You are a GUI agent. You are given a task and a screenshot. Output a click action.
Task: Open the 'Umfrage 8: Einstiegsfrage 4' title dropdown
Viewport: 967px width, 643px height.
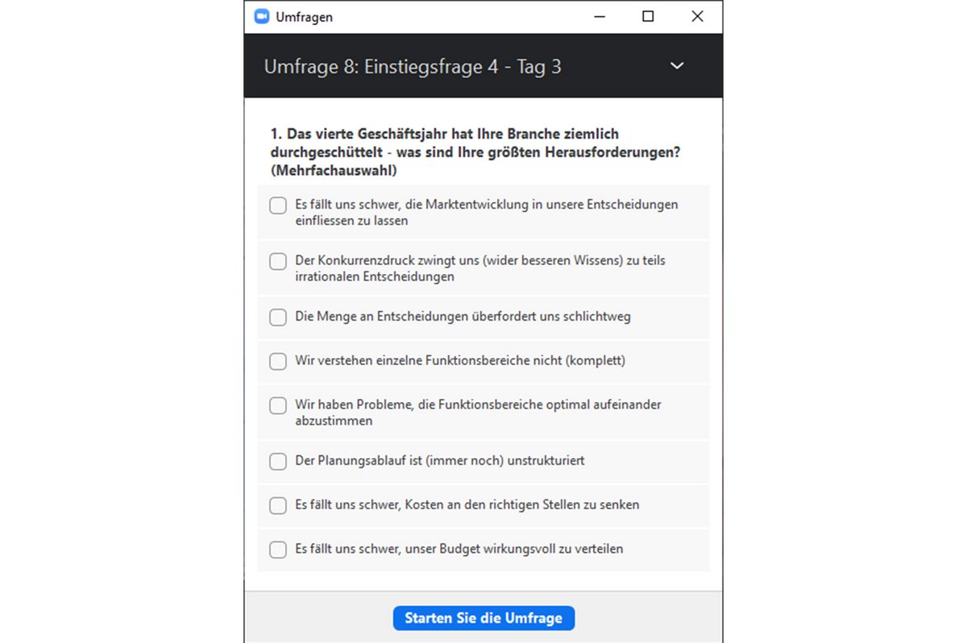click(x=413, y=67)
